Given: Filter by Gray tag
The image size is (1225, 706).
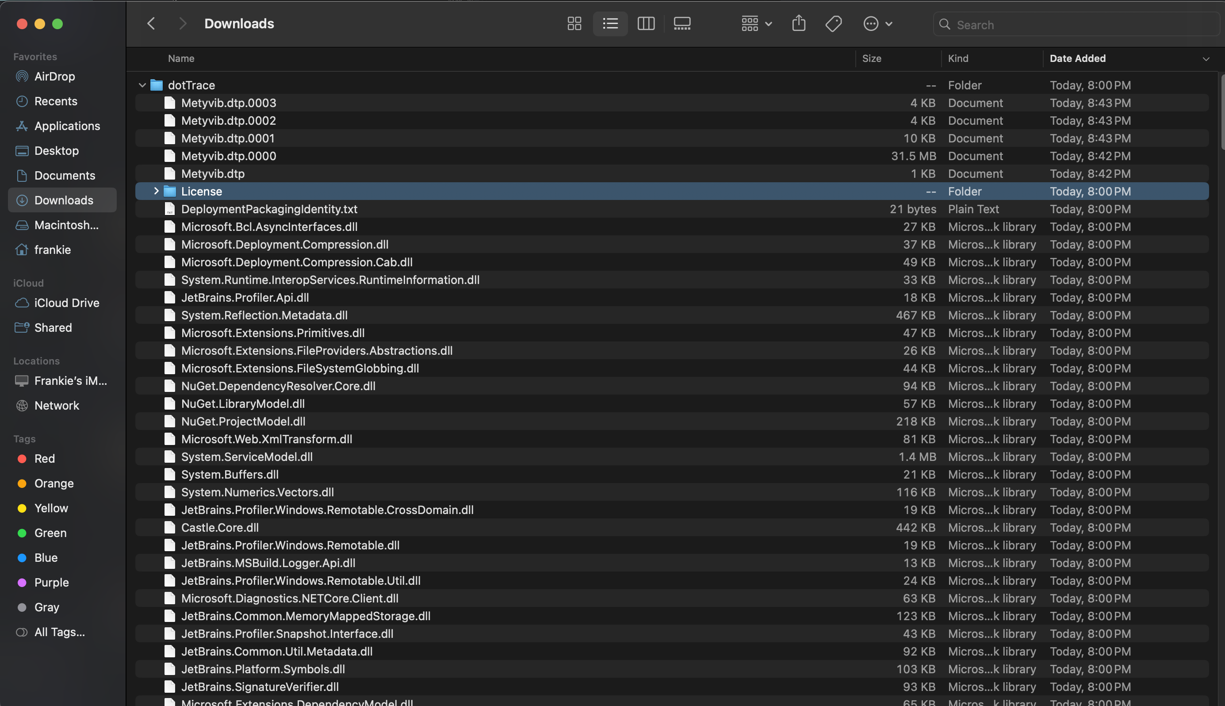Looking at the screenshot, I should 62,607.
